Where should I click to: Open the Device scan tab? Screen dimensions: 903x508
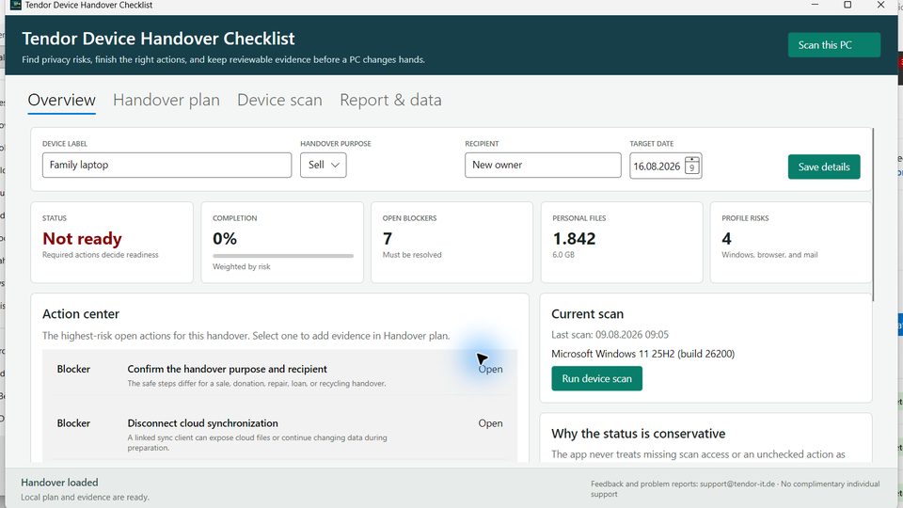click(279, 100)
